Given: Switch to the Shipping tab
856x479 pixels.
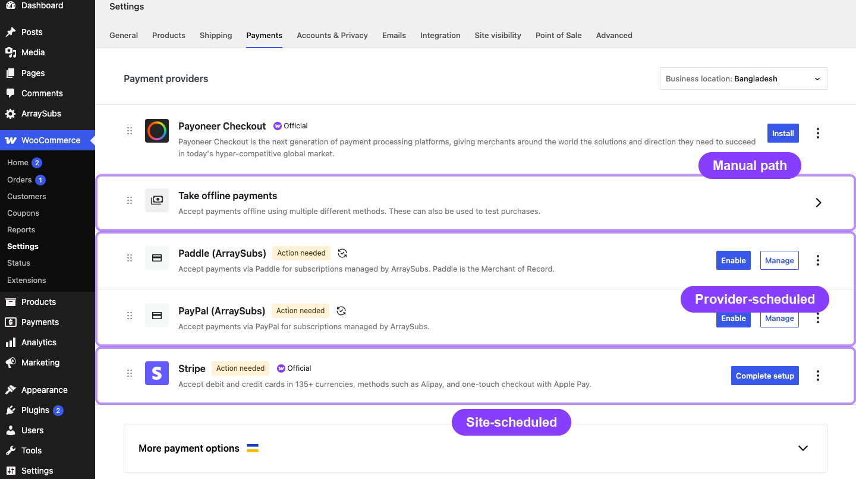Looking at the screenshot, I should [x=216, y=35].
